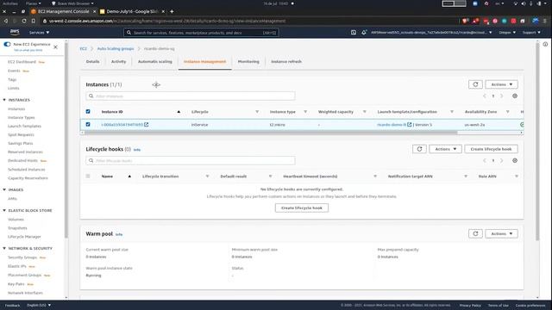Open the instance ID link
The width and height of the screenshot is (552, 310).
pyautogui.click(x=122, y=125)
